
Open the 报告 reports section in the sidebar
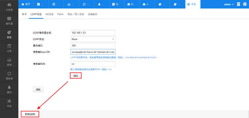9,34
